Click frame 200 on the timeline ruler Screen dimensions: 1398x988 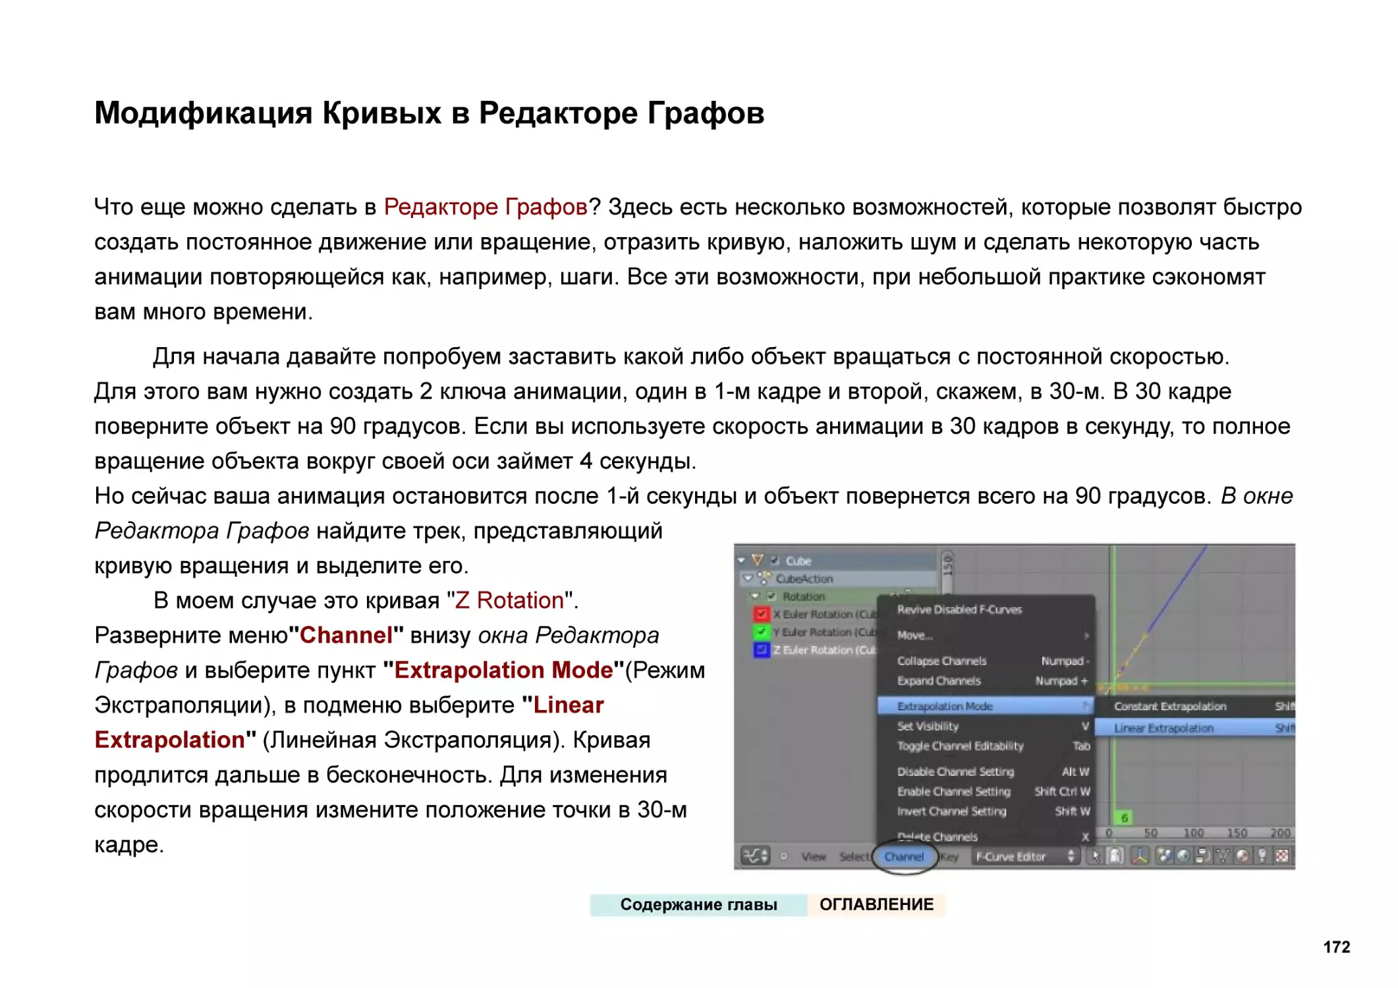[x=1280, y=833]
